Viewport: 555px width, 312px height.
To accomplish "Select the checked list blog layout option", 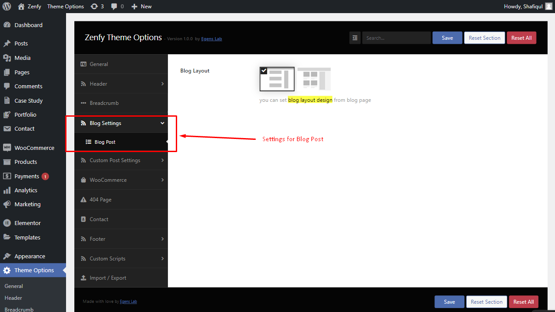I will (277, 79).
